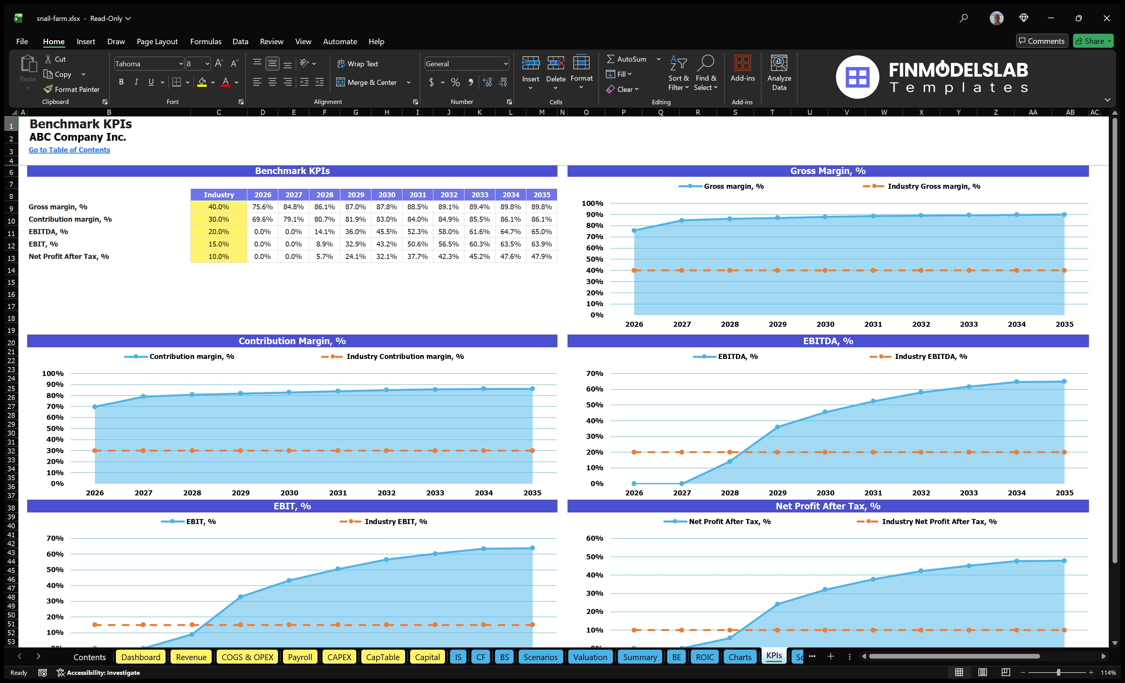
Task: Apply Percent number style
Action: tap(455, 82)
